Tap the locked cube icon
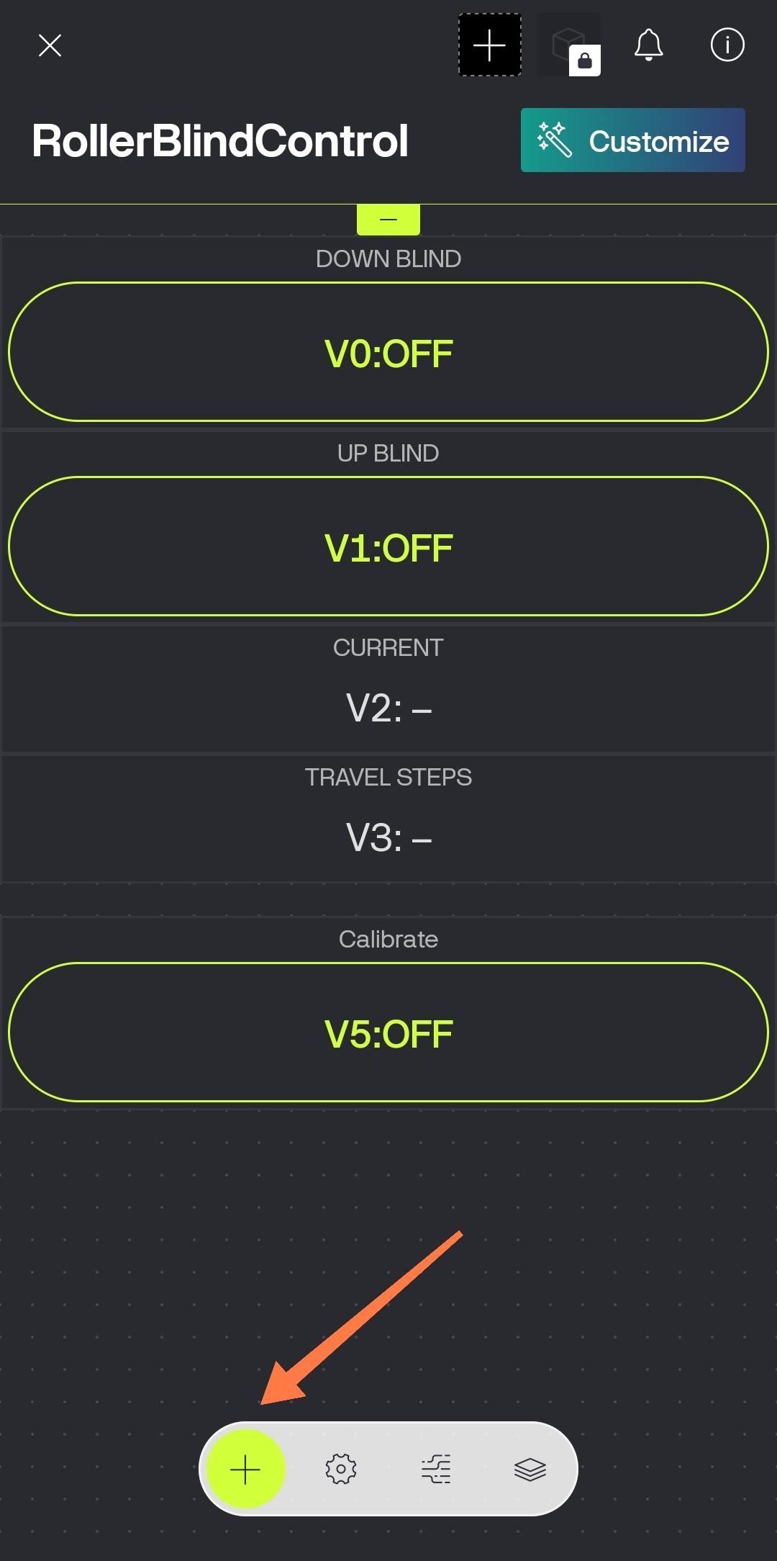 569,45
